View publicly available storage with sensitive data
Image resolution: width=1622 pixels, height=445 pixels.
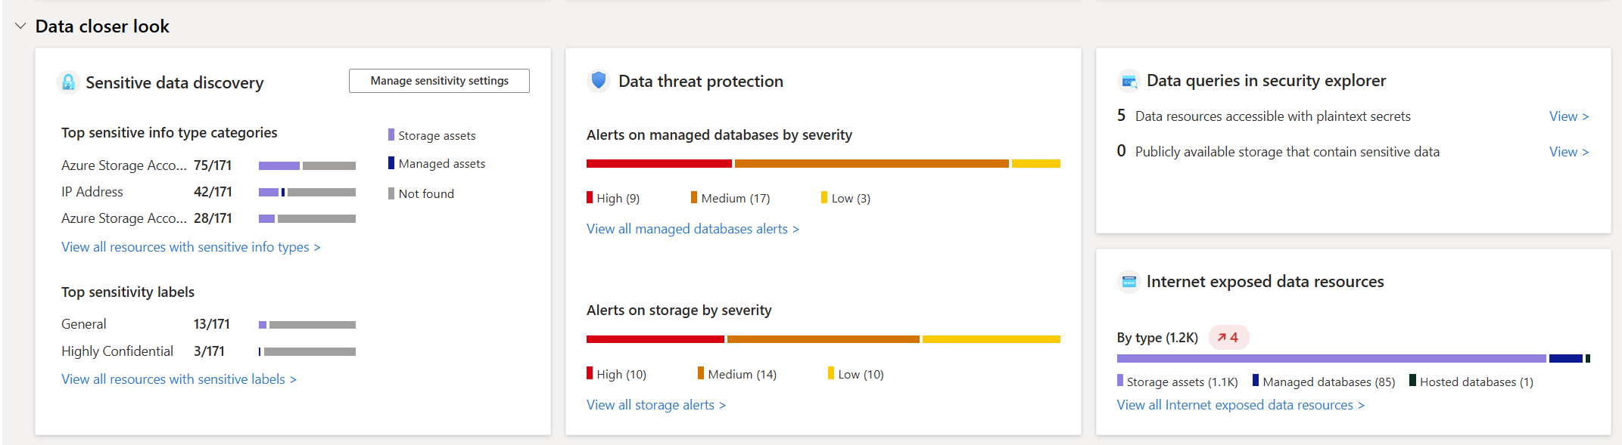click(x=1568, y=152)
